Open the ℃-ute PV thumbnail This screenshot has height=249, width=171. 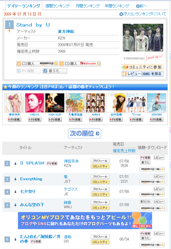136,103
